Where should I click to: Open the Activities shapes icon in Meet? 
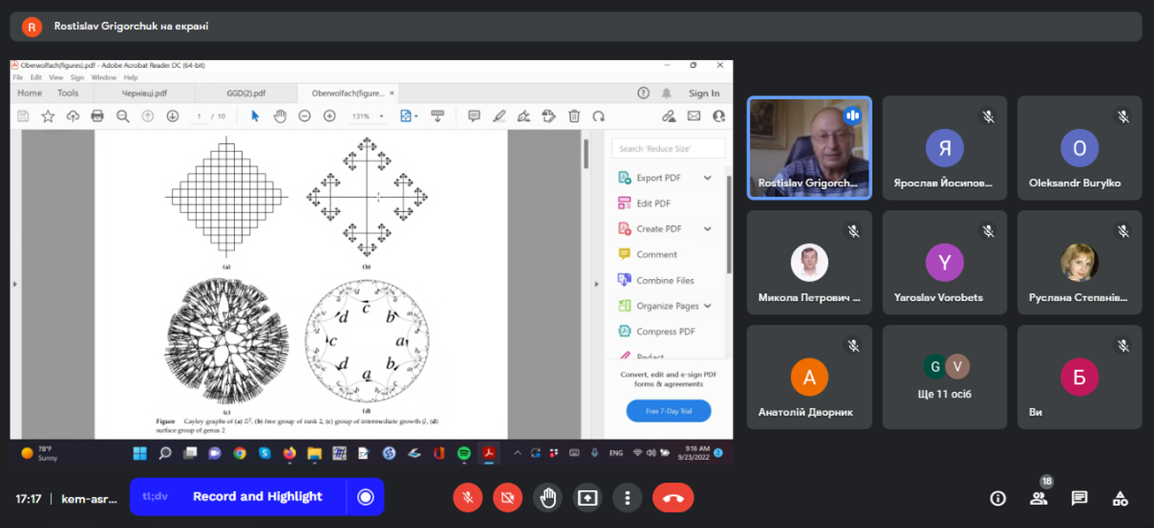coord(1120,498)
